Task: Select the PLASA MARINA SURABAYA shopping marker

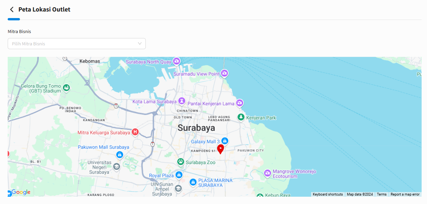Action: pyautogui.click(x=193, y=182)
